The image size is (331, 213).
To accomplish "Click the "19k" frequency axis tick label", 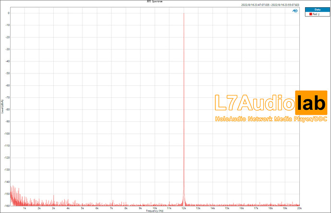I will pyautogui.click(x=285, y=208).
